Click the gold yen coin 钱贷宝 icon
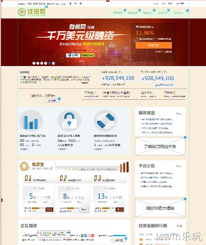This screenshot has height=245, width=206. (24, 166)
